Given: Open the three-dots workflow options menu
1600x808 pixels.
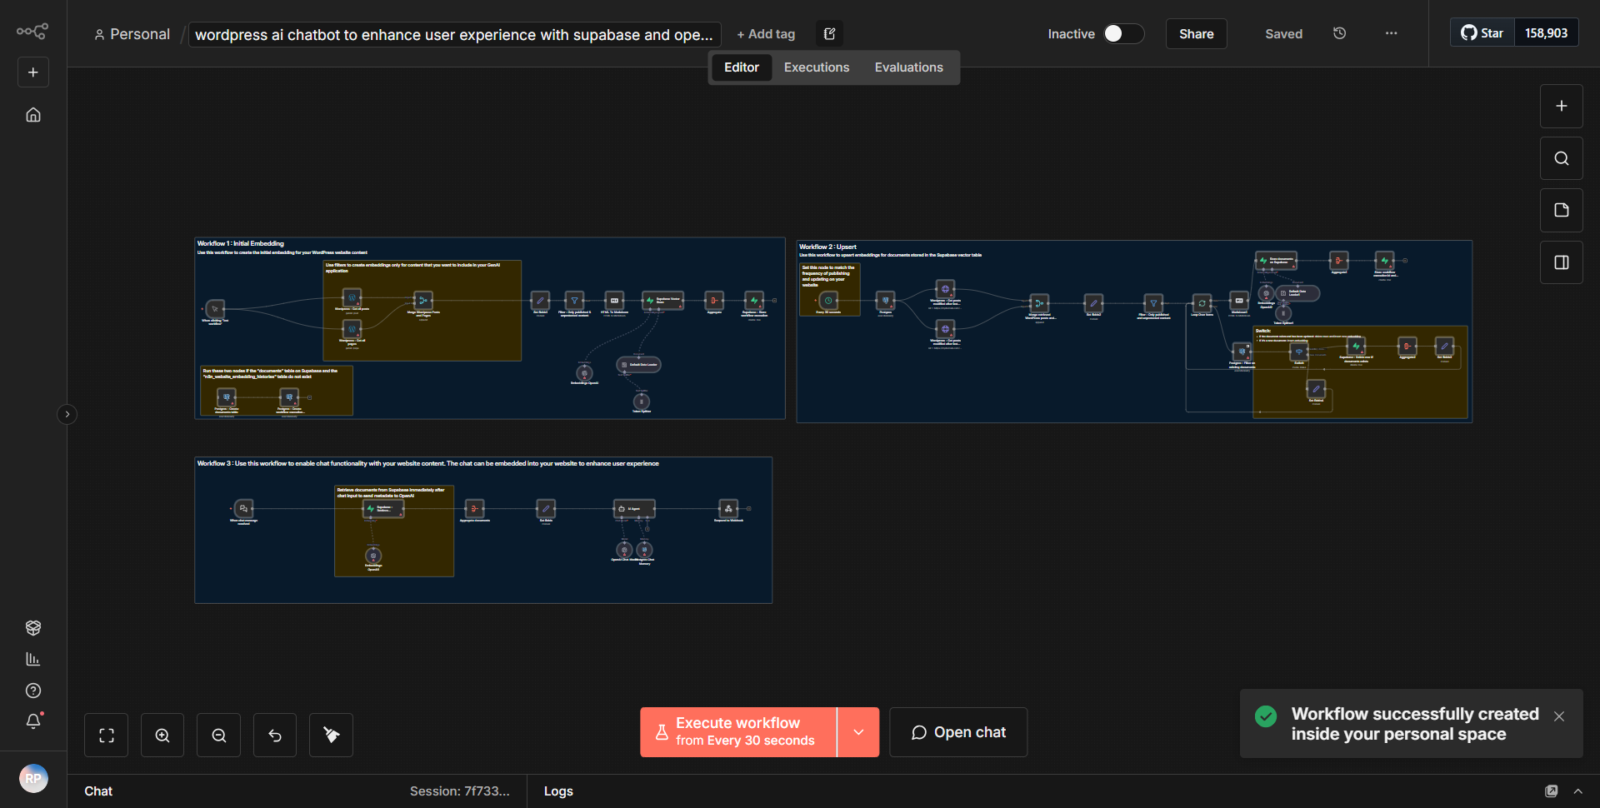Looking at the screenshot, I should pyautogui.click(x=1391, y=33).
